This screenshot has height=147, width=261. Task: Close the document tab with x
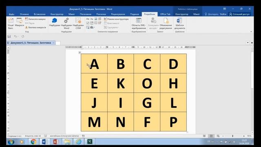(53, 43)
